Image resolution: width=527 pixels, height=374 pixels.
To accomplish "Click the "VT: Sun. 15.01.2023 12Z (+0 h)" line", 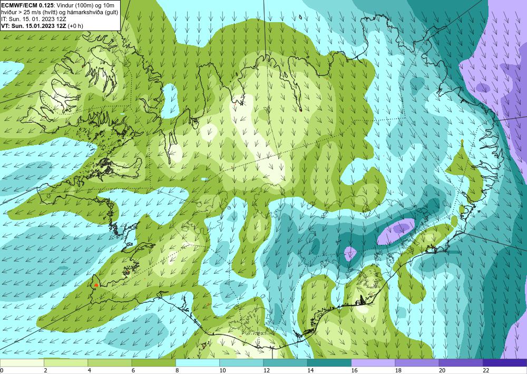I will coord(42,25).
